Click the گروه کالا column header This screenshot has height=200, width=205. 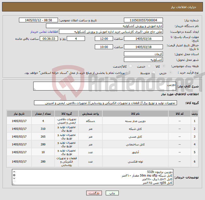(67, 114)
